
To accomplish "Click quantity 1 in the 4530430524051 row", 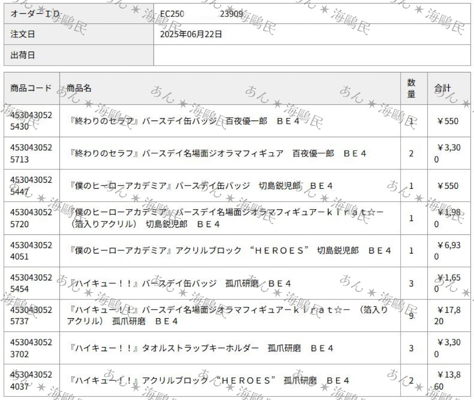I will pyautogui.click(x=411, y=250).
